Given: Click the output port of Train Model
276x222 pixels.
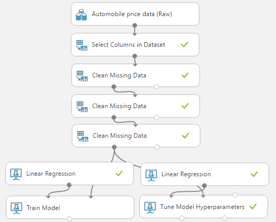Looking at the screenshot, I should point(70,219).
